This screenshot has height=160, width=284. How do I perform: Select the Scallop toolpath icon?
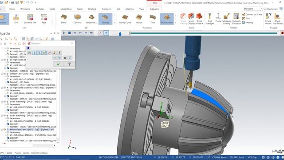point(106,19)
